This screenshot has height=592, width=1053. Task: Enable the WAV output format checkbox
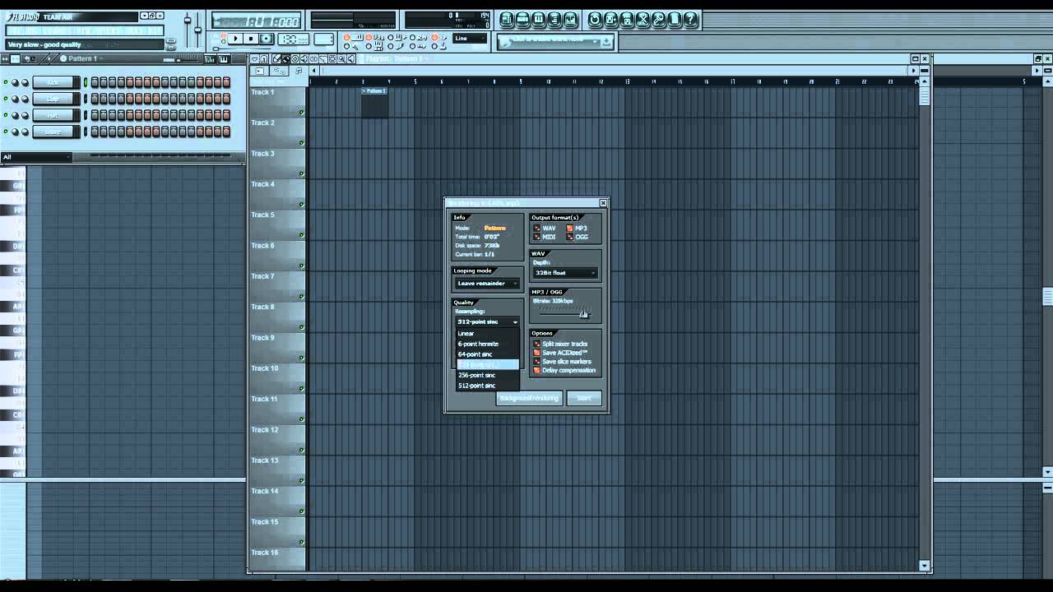(x=538, y=228)
